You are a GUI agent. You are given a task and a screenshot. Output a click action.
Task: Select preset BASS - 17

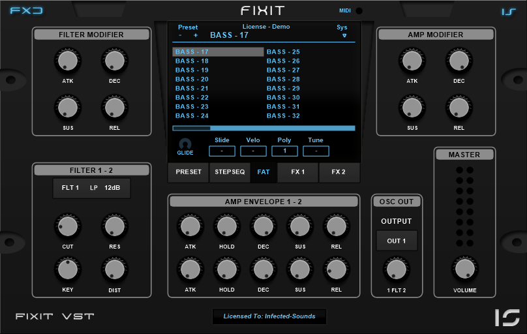pos(218,52)
